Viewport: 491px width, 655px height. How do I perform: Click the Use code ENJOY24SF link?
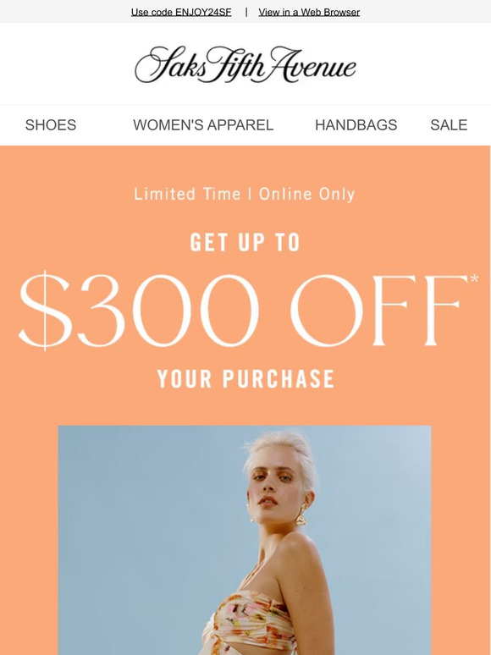click(x=181, y=12)
